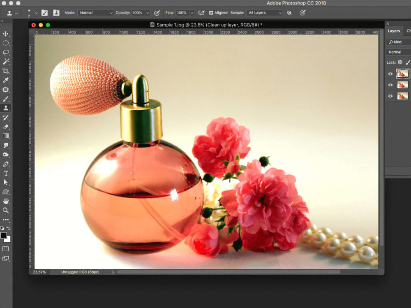This screenshot has height=308, width=411.
Task: Select the Magic Wand tool
Action: click(x=5, y=62)
